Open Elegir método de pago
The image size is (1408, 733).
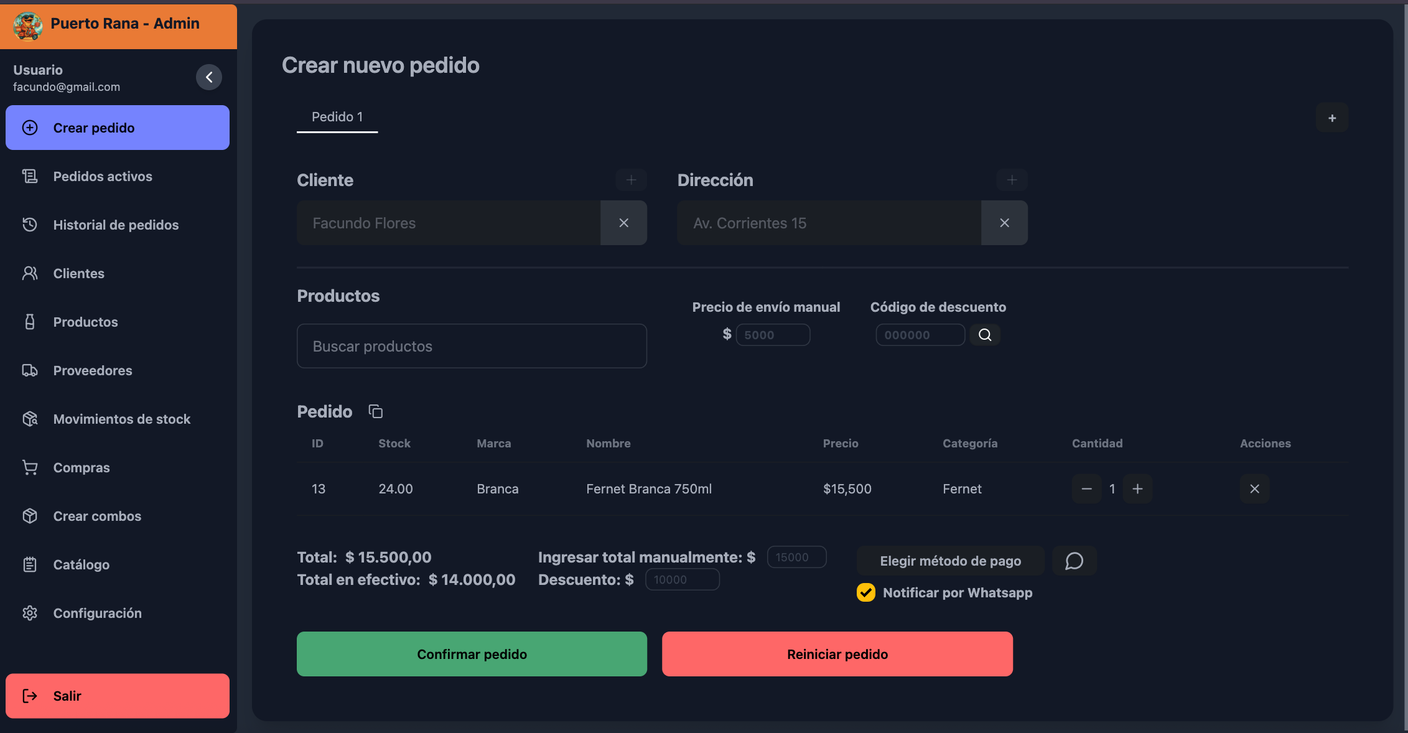(949, 561)
